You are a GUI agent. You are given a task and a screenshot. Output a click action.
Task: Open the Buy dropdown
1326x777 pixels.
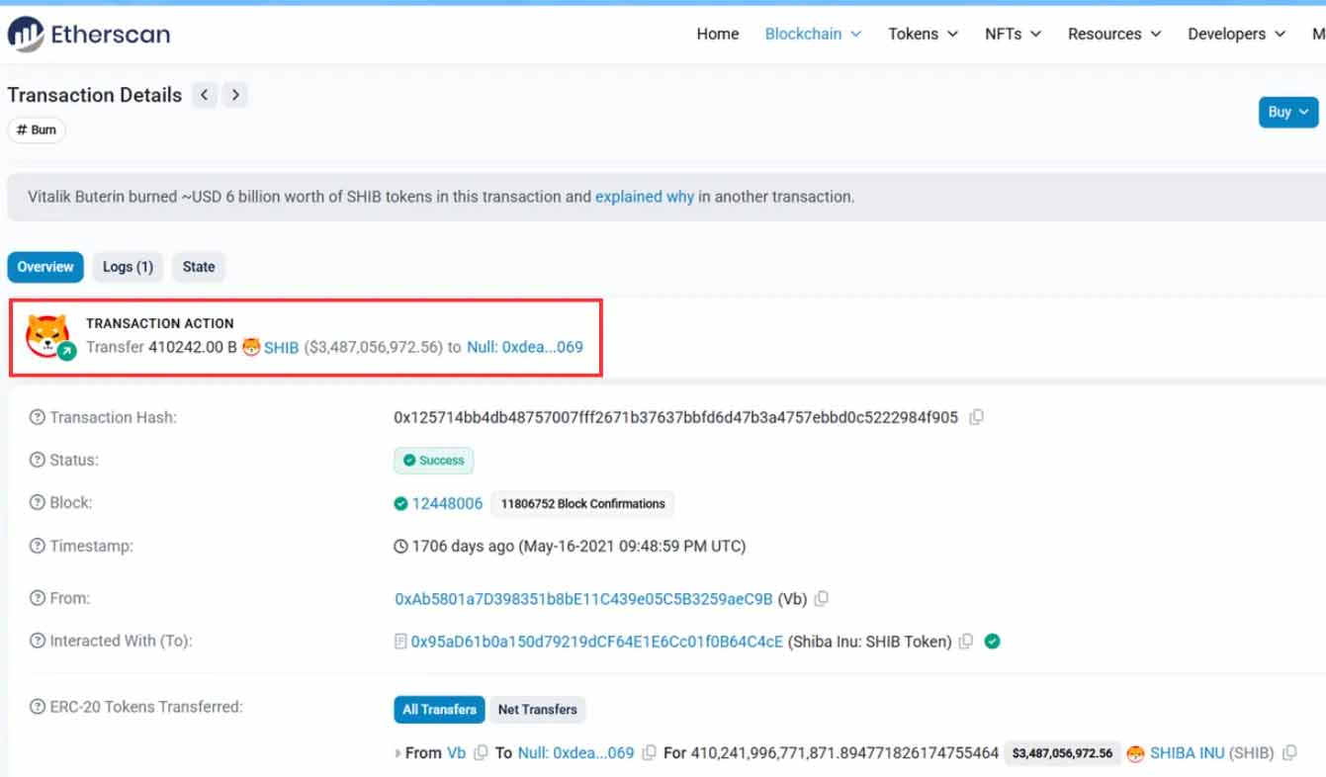1288,112
